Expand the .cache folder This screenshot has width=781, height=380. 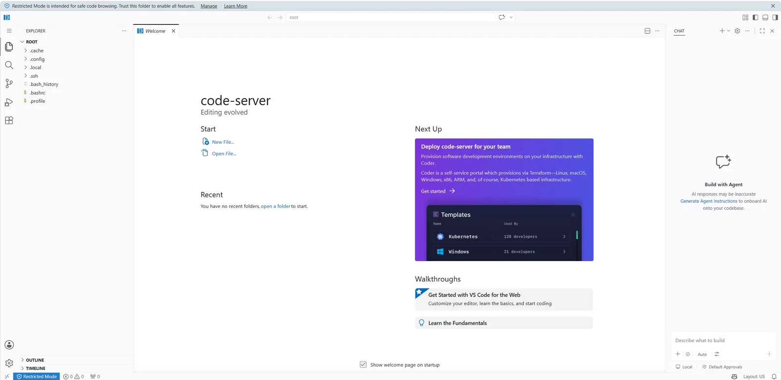pyautogui.click(x=76, y=51)
